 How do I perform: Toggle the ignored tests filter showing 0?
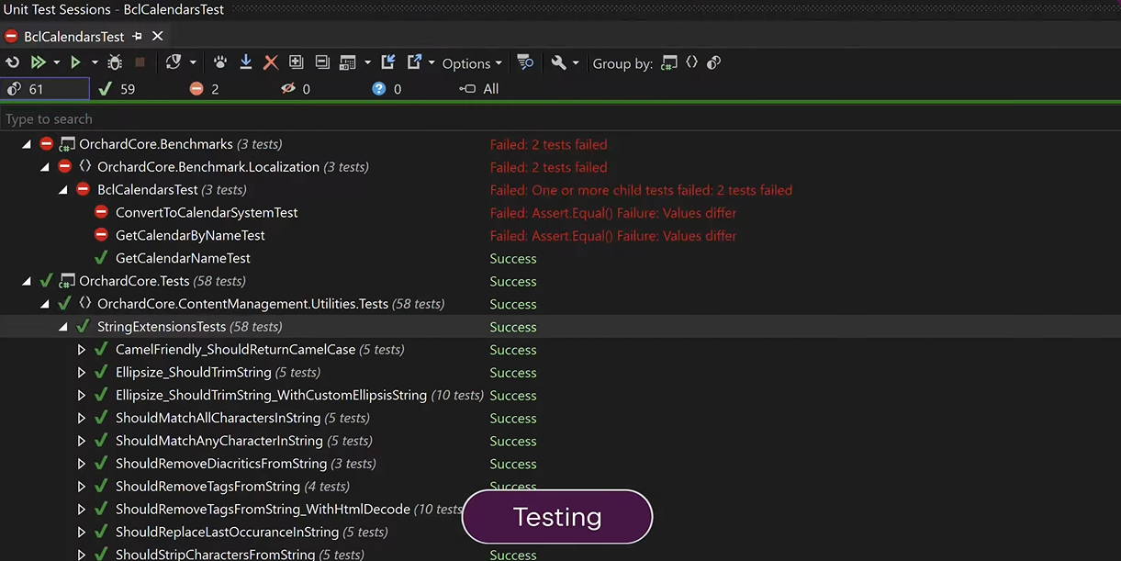[296, 89]
